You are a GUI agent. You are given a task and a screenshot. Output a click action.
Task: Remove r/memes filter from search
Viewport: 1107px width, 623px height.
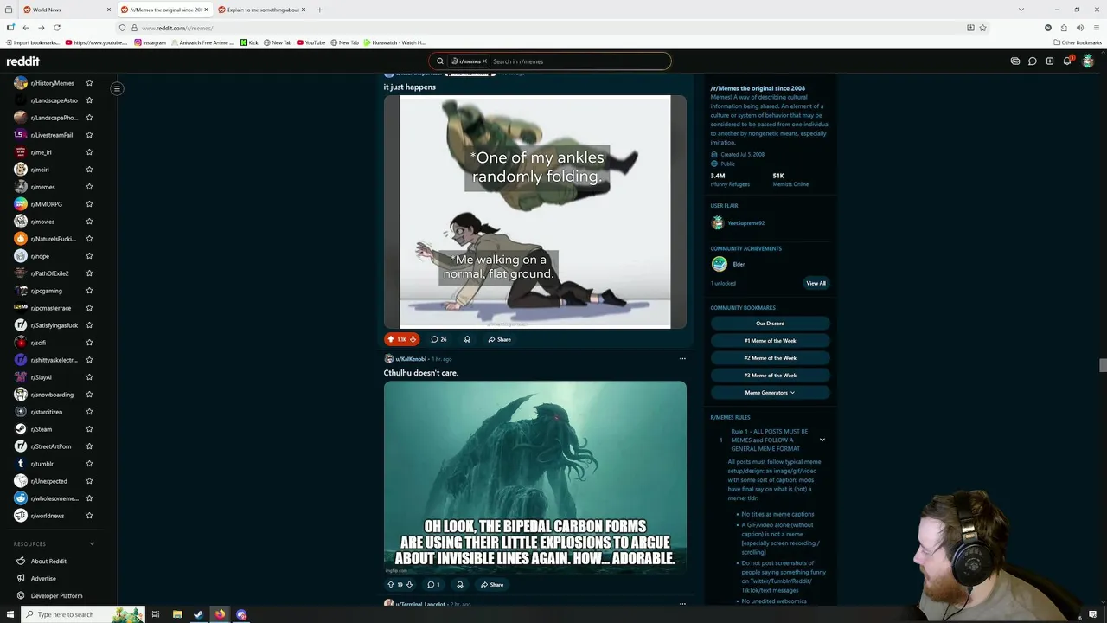point(484,61)
